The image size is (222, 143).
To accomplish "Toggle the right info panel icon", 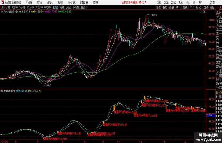I will coord(204,12).
